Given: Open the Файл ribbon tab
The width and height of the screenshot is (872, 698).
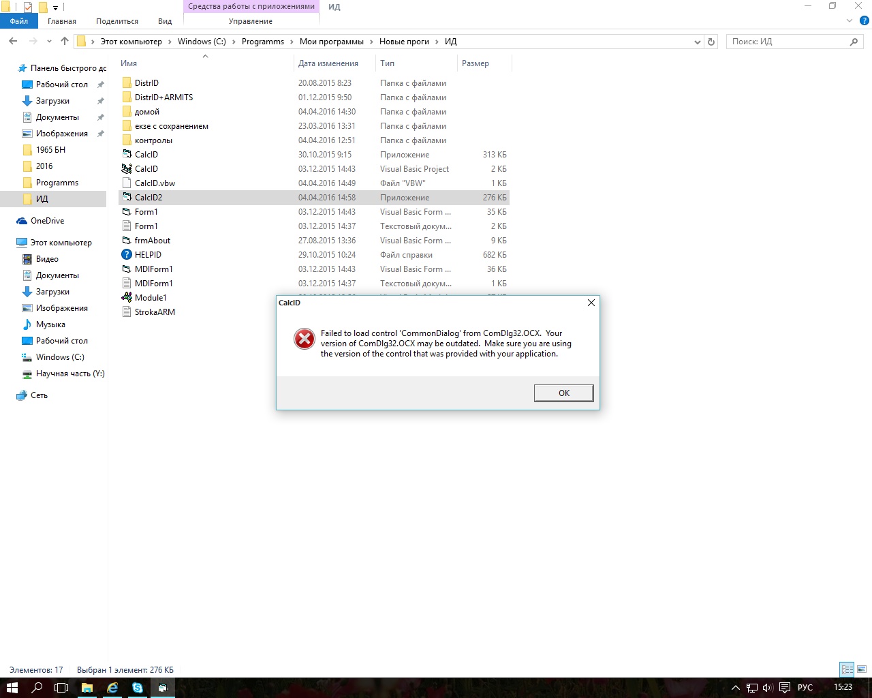Looking at the screenshot, I should point(19,21).
